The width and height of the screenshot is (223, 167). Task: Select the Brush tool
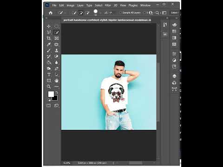tap(49, 51)
